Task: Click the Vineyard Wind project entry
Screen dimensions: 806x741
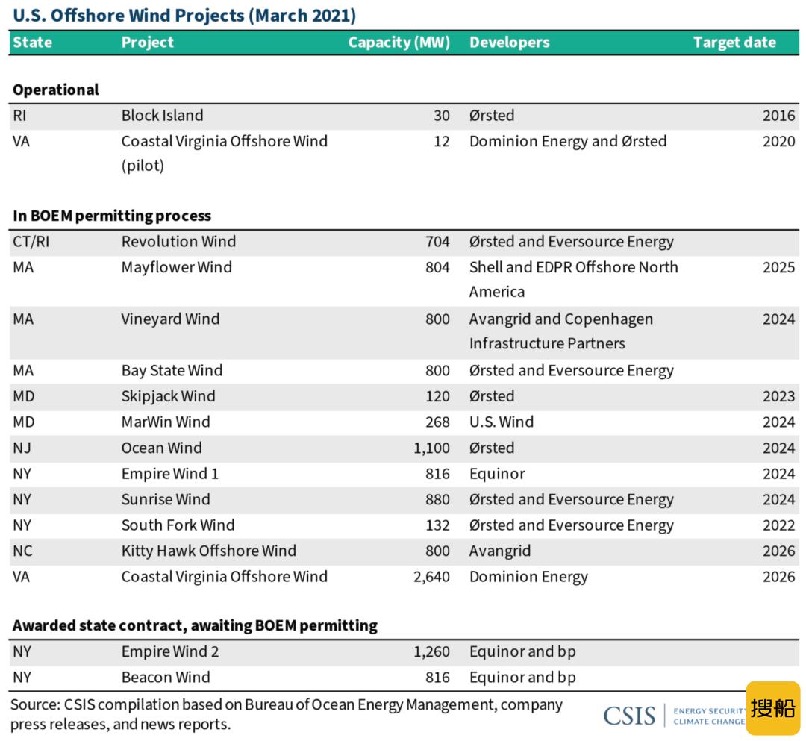Action: click(170, 319)
